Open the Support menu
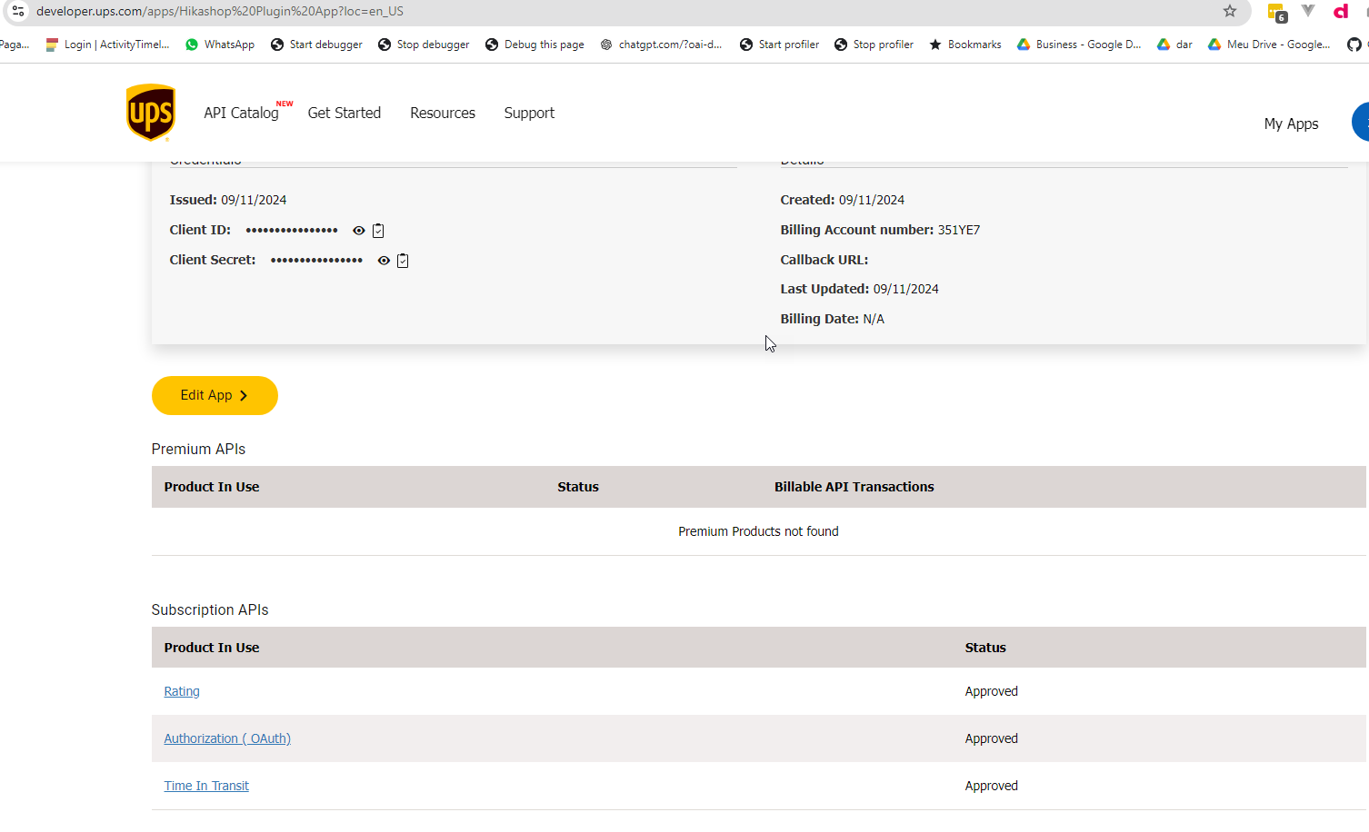1369x832 pixels. click(529, 113)
